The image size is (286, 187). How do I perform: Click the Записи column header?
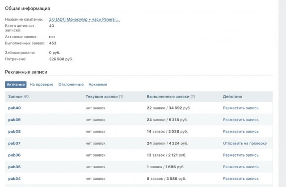(x=15, y=97)
